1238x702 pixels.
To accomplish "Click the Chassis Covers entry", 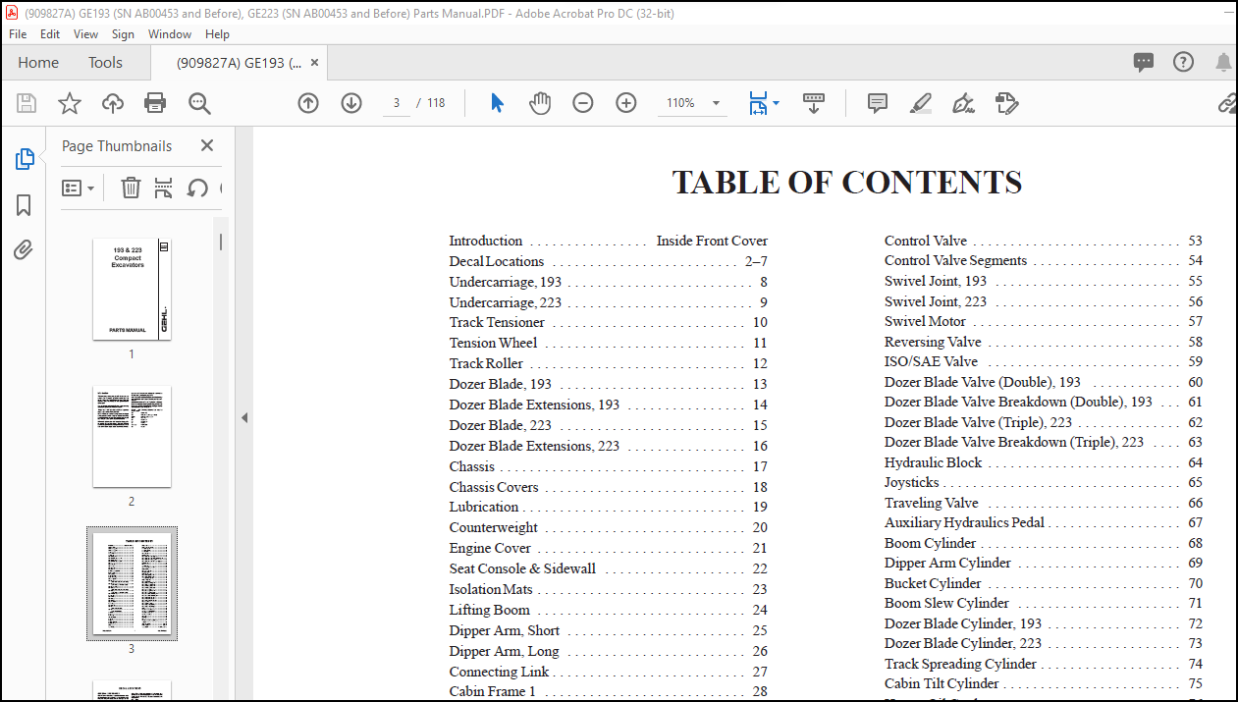I will (609, 487).
